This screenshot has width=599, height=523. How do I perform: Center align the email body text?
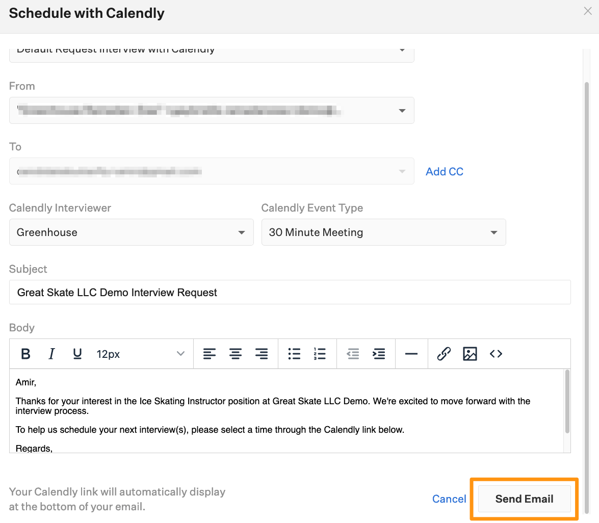pyautogui.click(x=236, y=354)
